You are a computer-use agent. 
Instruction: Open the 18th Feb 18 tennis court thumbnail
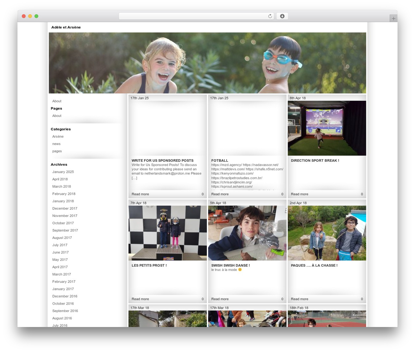click(327, 319)
